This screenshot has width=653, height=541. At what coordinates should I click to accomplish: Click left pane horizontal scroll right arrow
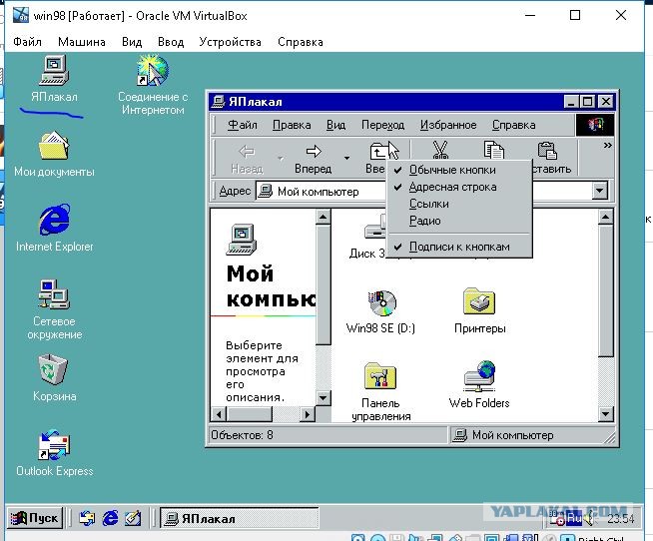308,414
